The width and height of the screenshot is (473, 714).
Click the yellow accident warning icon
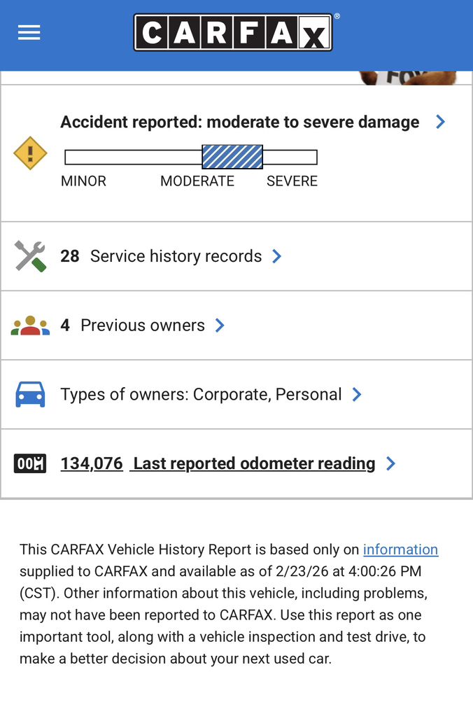point(30,153)
